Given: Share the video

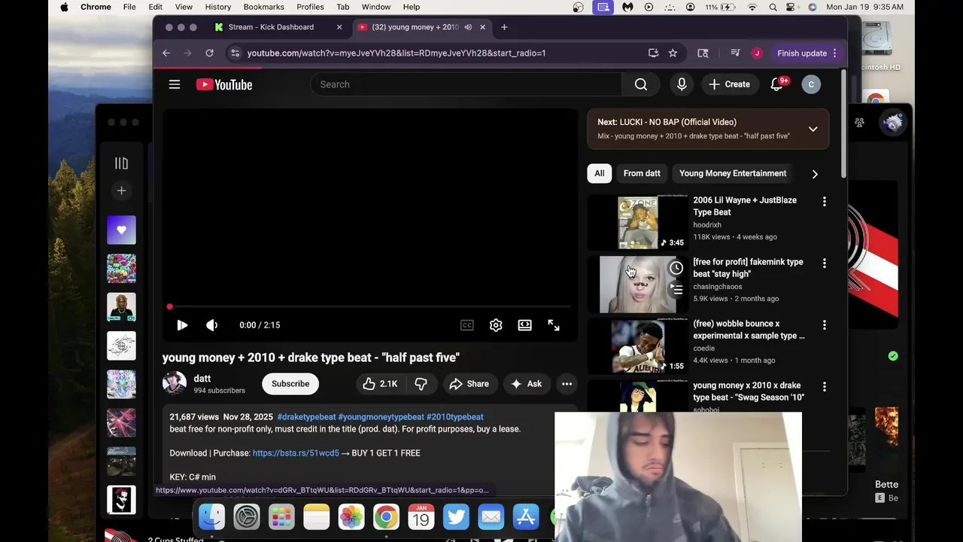Looking at the screenshot, I should pos(469,384).
